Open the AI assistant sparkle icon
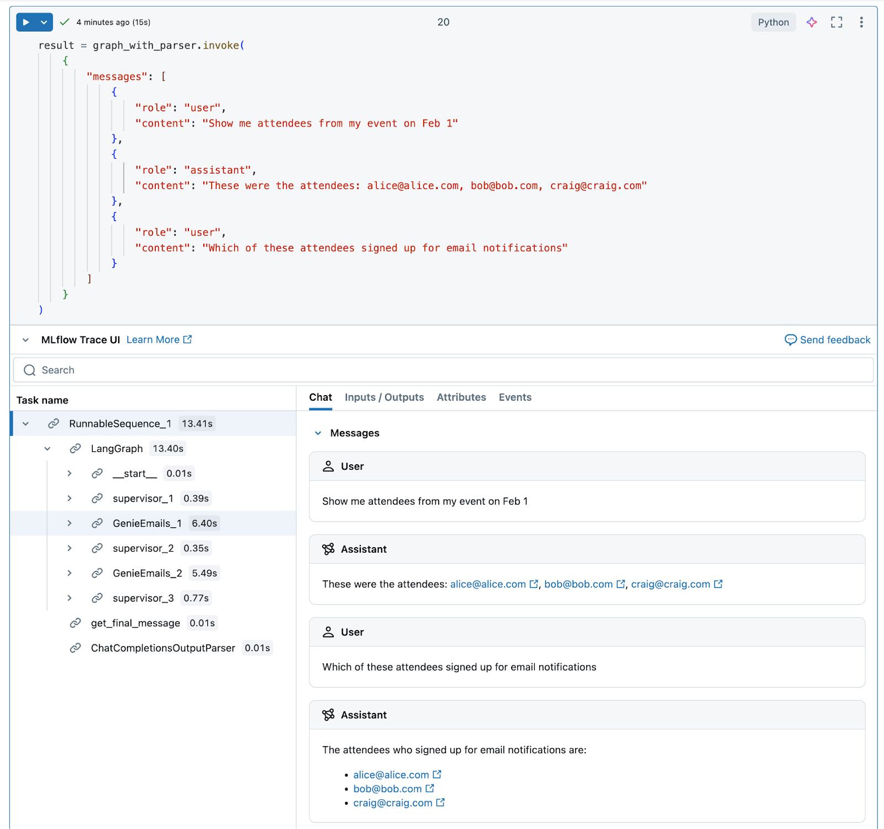884x829 pixels. pyautogui.click(x=811, y=22)
